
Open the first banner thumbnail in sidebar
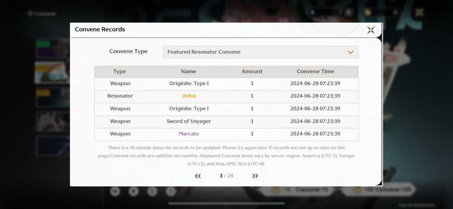click(52, 49)
